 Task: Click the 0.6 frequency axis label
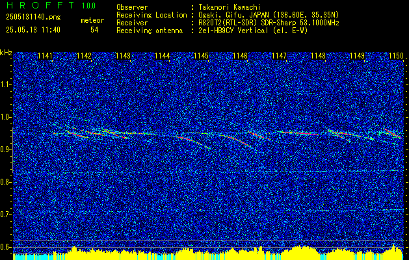6,247
